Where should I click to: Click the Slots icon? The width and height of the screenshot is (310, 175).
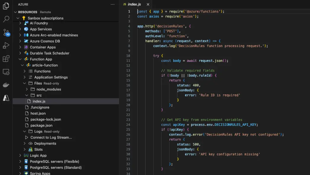30,149
